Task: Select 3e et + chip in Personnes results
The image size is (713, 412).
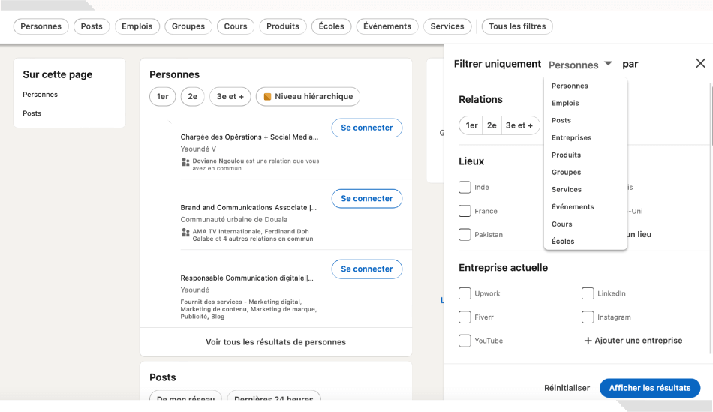Action: pyautogui.click(x=230, y=96)
